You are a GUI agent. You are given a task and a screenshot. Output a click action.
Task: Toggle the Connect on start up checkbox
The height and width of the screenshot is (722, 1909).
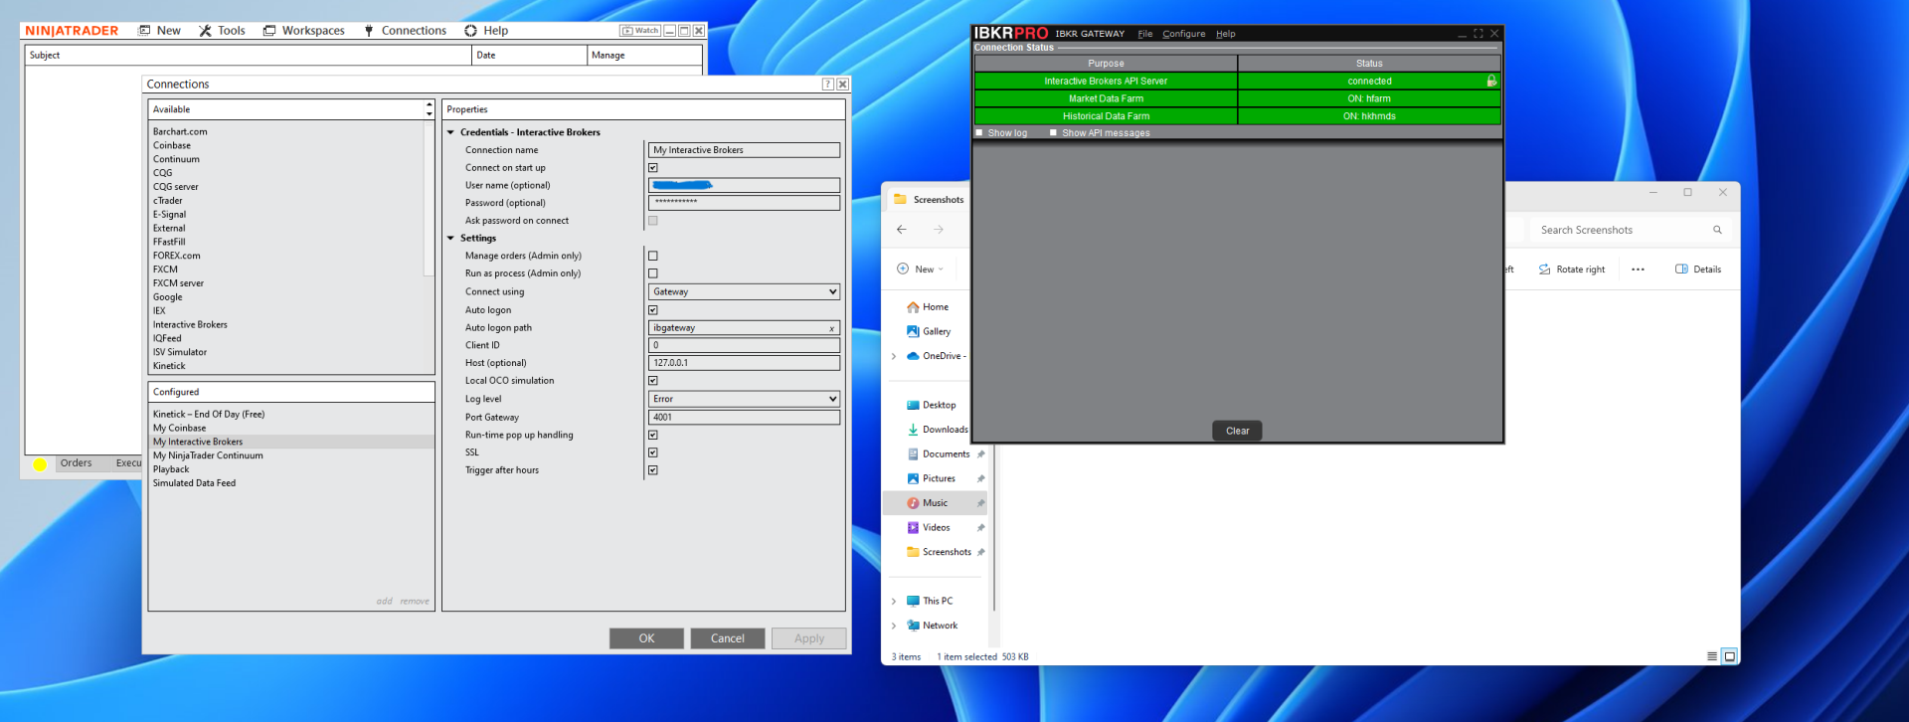click(x=653, y=168)
